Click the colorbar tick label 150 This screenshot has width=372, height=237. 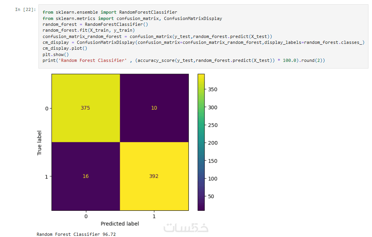[x=213, y=161]
